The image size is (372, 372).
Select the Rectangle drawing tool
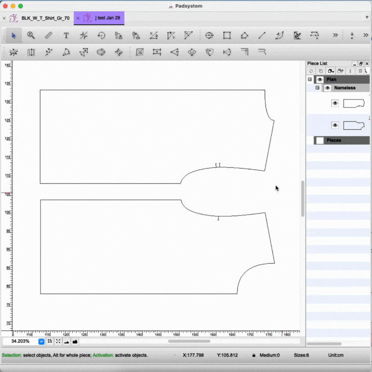(227, 36)
